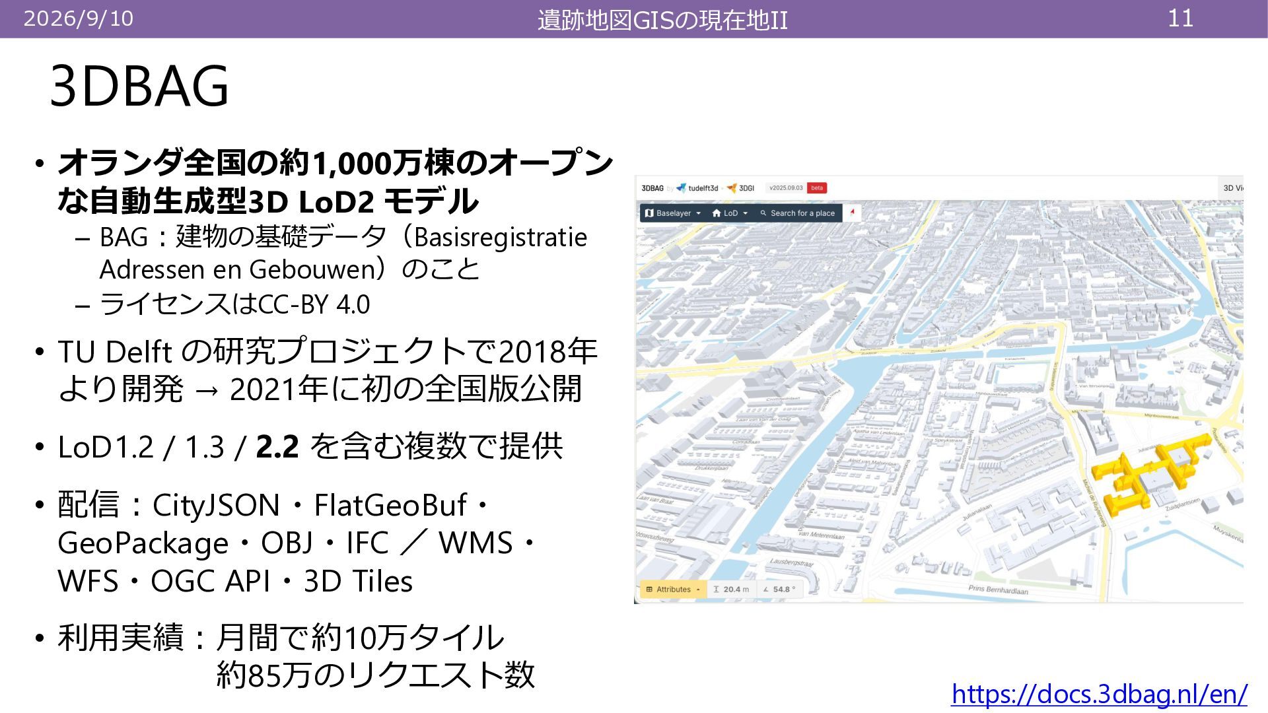This screenshot has width=1268, height=713.
Task: Open the docs.3dbag.nl hyperlink
Action: coord(1099,695)
